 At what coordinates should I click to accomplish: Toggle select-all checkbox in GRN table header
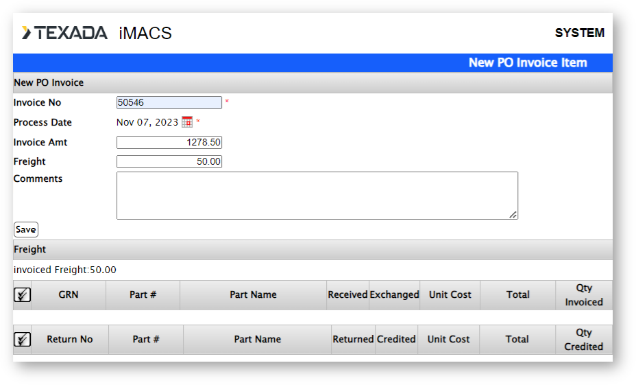(23, 295)
